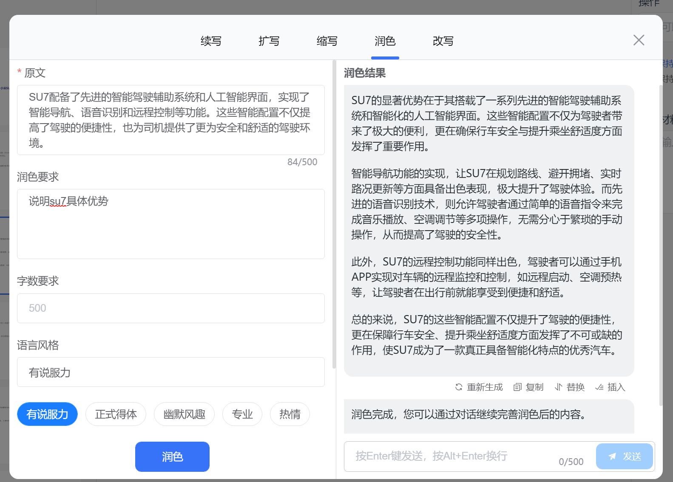
Task: Click the 重新生成 text link
Action: (x=485, y=387)
